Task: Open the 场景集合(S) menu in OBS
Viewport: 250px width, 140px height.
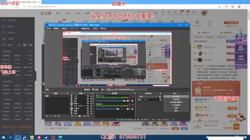Action: tap(85, 29)
